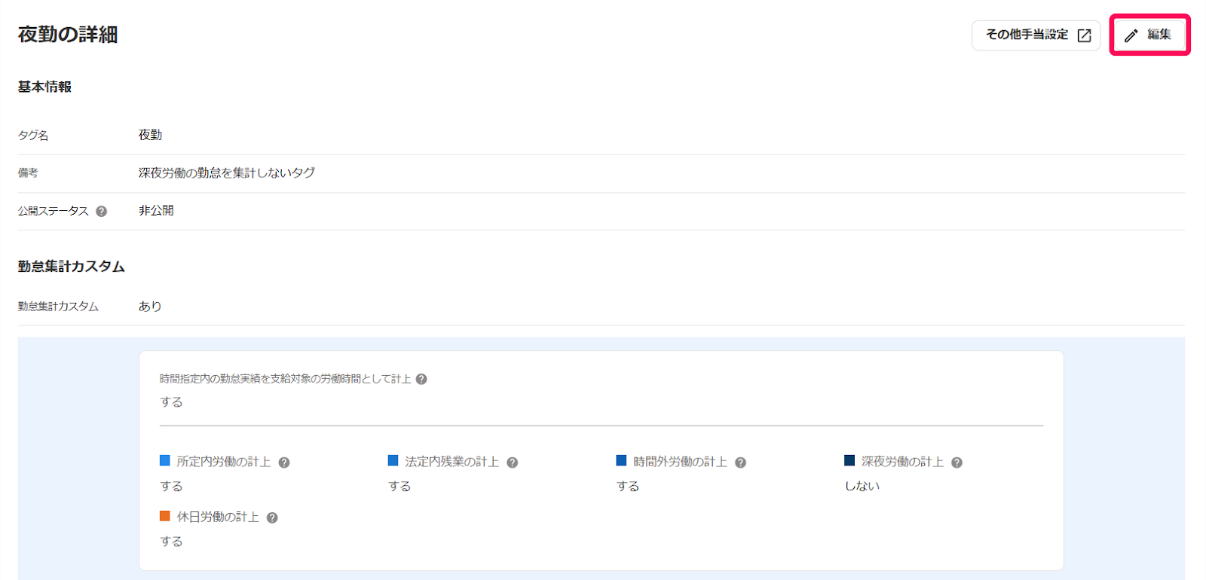Click the help icon beside 所定内労働の計上
Viewport: 1206px width, 580px height.
pyautogui.click(x=284, y=462)
